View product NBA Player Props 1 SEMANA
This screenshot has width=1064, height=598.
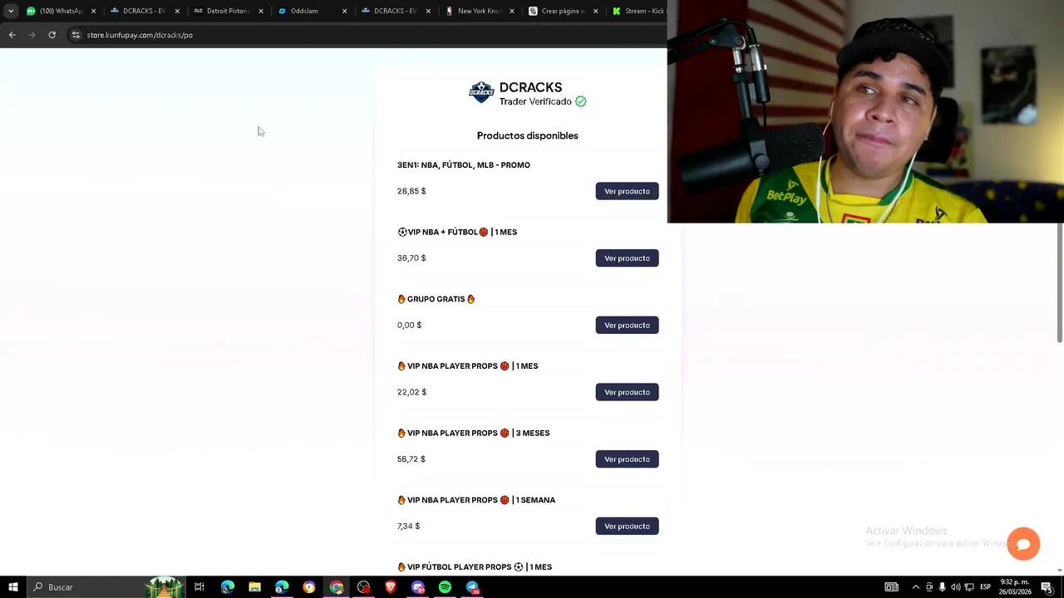coord(627,527)
